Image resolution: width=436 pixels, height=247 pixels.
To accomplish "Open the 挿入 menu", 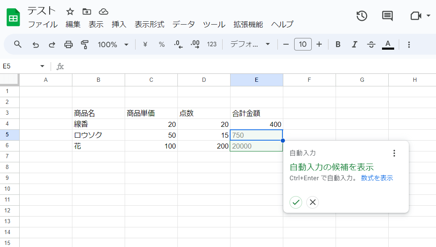I will click(119, 24).
